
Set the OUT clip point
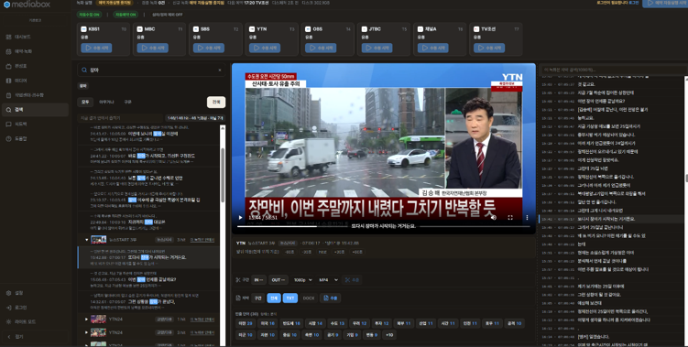coord(278,280)
